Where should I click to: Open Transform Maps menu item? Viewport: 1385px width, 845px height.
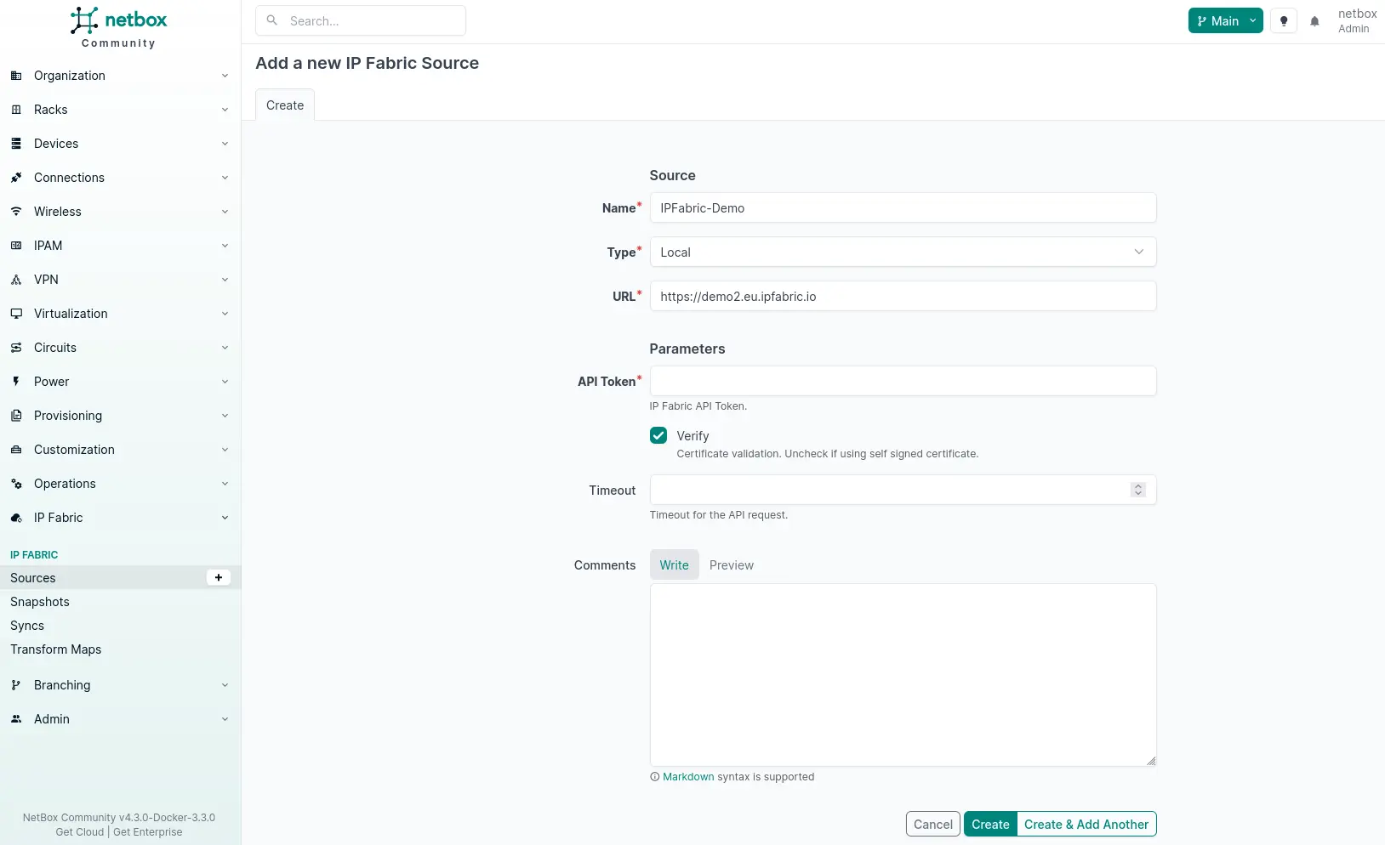point(56,649)
